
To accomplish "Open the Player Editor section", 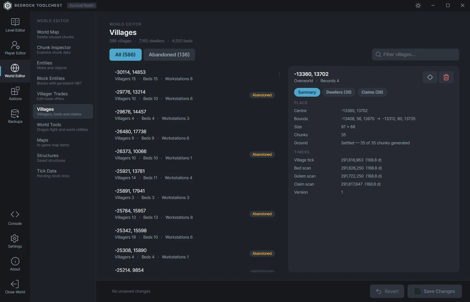I will (x=15, y=48).
